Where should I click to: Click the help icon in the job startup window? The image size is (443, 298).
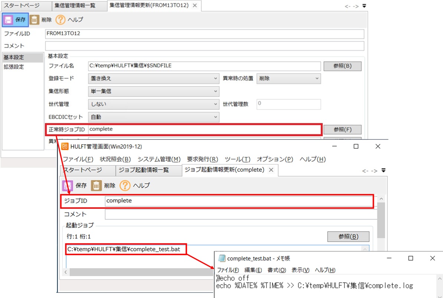125,185
